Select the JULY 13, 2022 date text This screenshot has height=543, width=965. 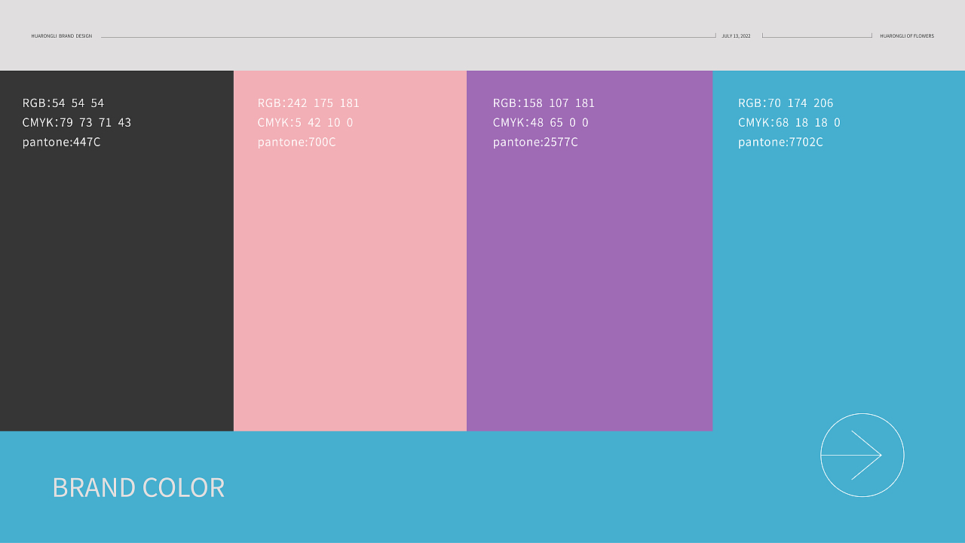pyautogui.click(x=736, y=36)
